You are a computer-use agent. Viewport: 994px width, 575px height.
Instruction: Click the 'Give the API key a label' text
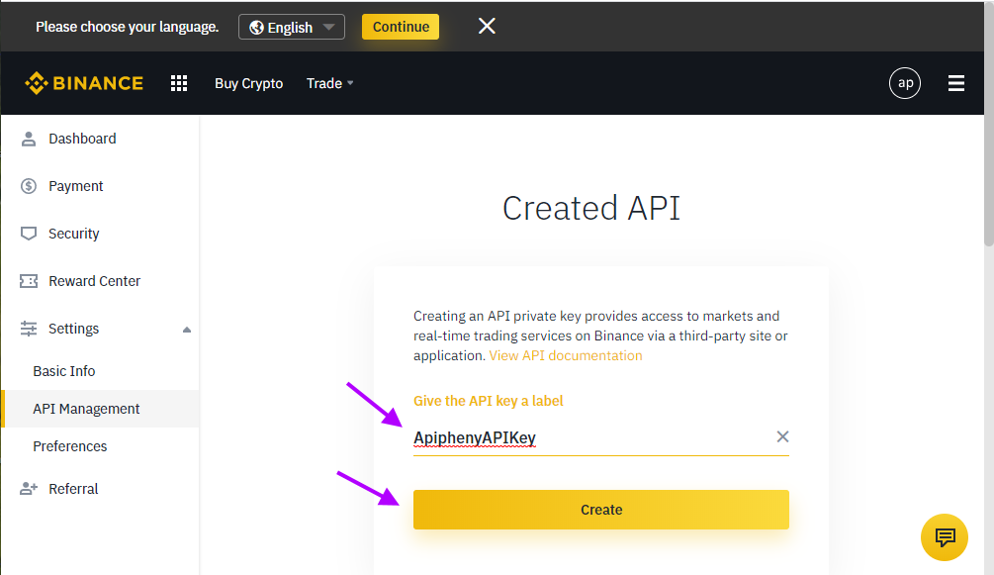(489, 401)
